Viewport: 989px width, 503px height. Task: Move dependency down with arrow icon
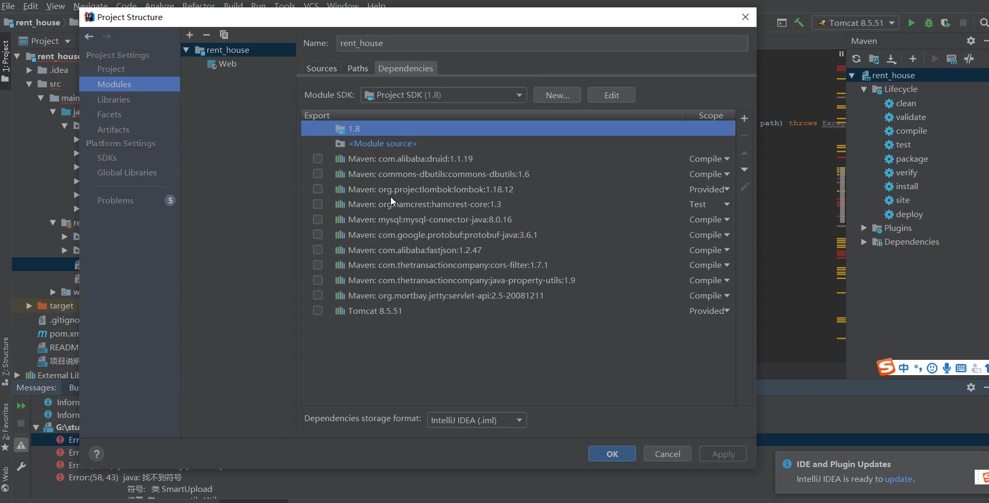[x=744, y=170]
